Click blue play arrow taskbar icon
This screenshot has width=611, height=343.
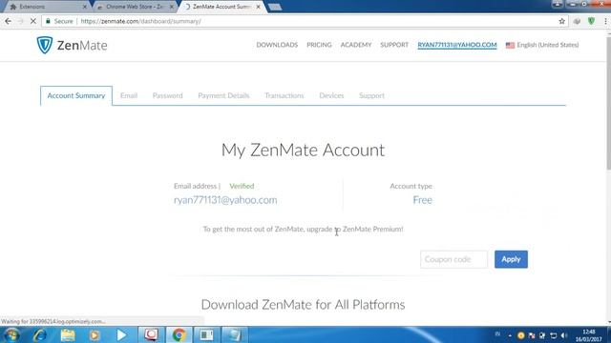[x=121, y=334]
